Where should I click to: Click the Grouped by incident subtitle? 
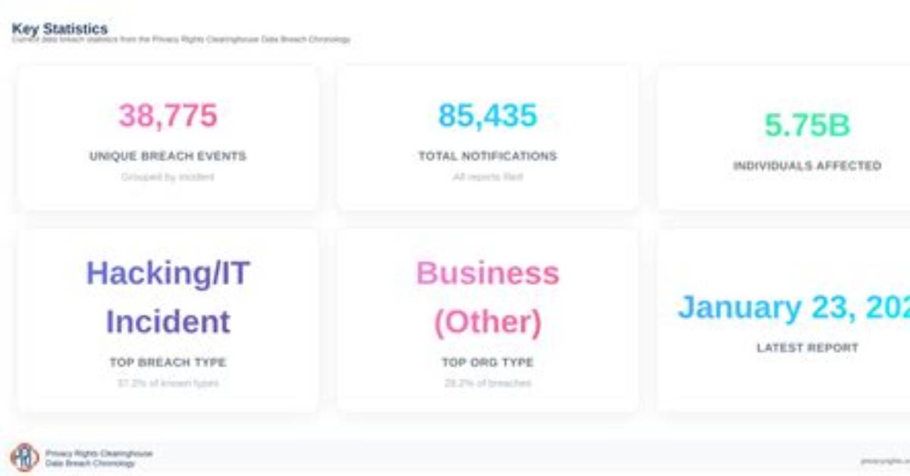(168, 177)
